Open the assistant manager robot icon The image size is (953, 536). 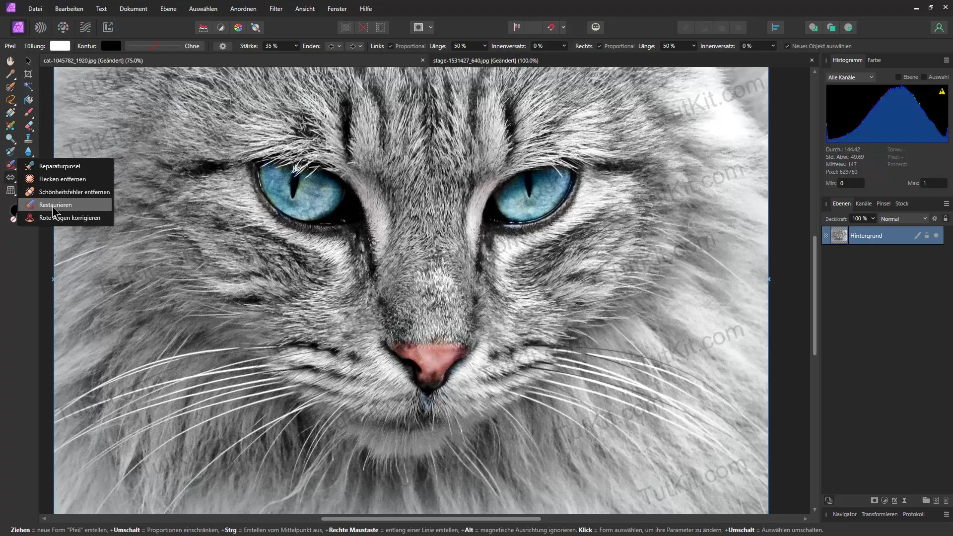(596, 27)
